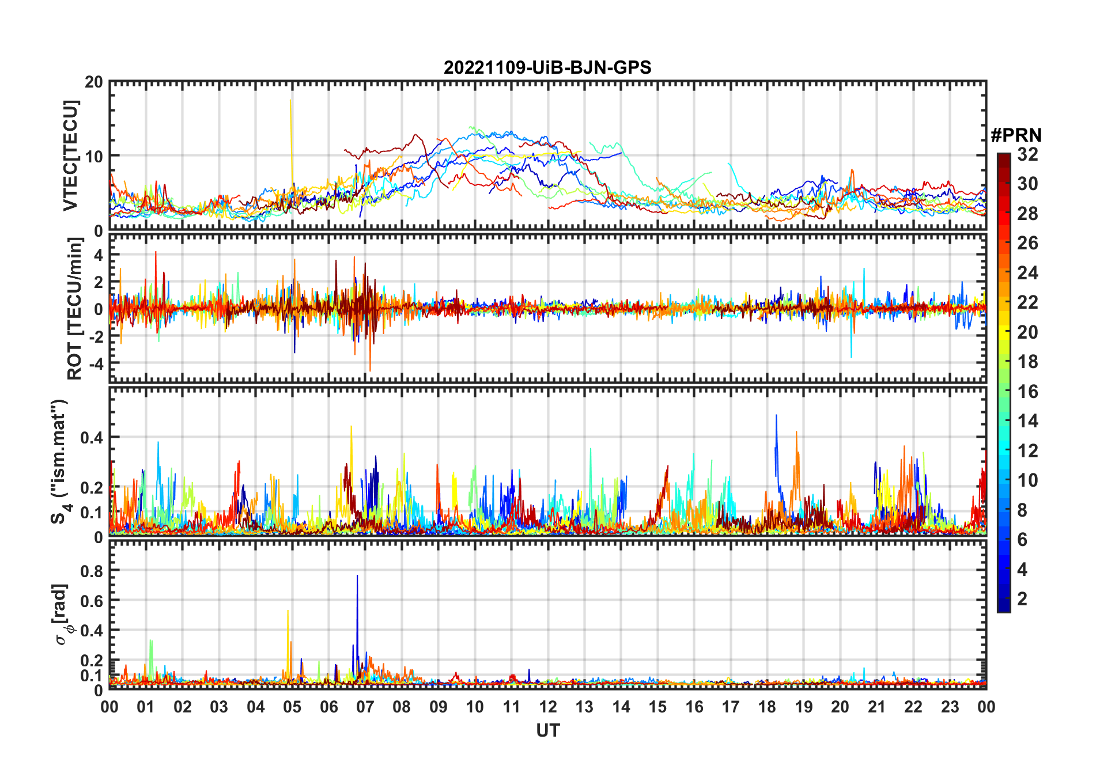Select colorbar tick label "28"
The image size is (1096, 766).
click(1027, 214)
